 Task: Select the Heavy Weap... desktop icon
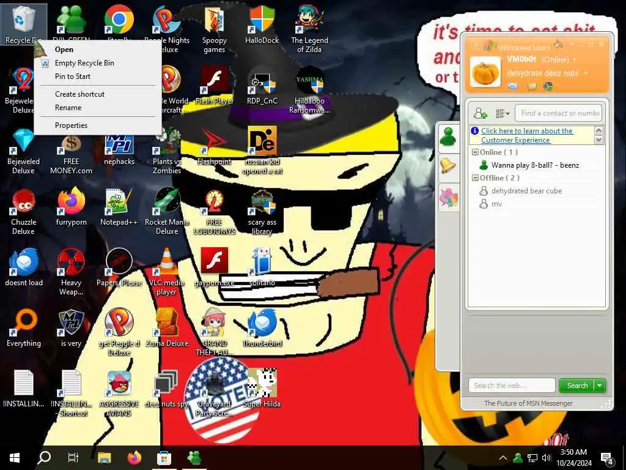point(71,272)
